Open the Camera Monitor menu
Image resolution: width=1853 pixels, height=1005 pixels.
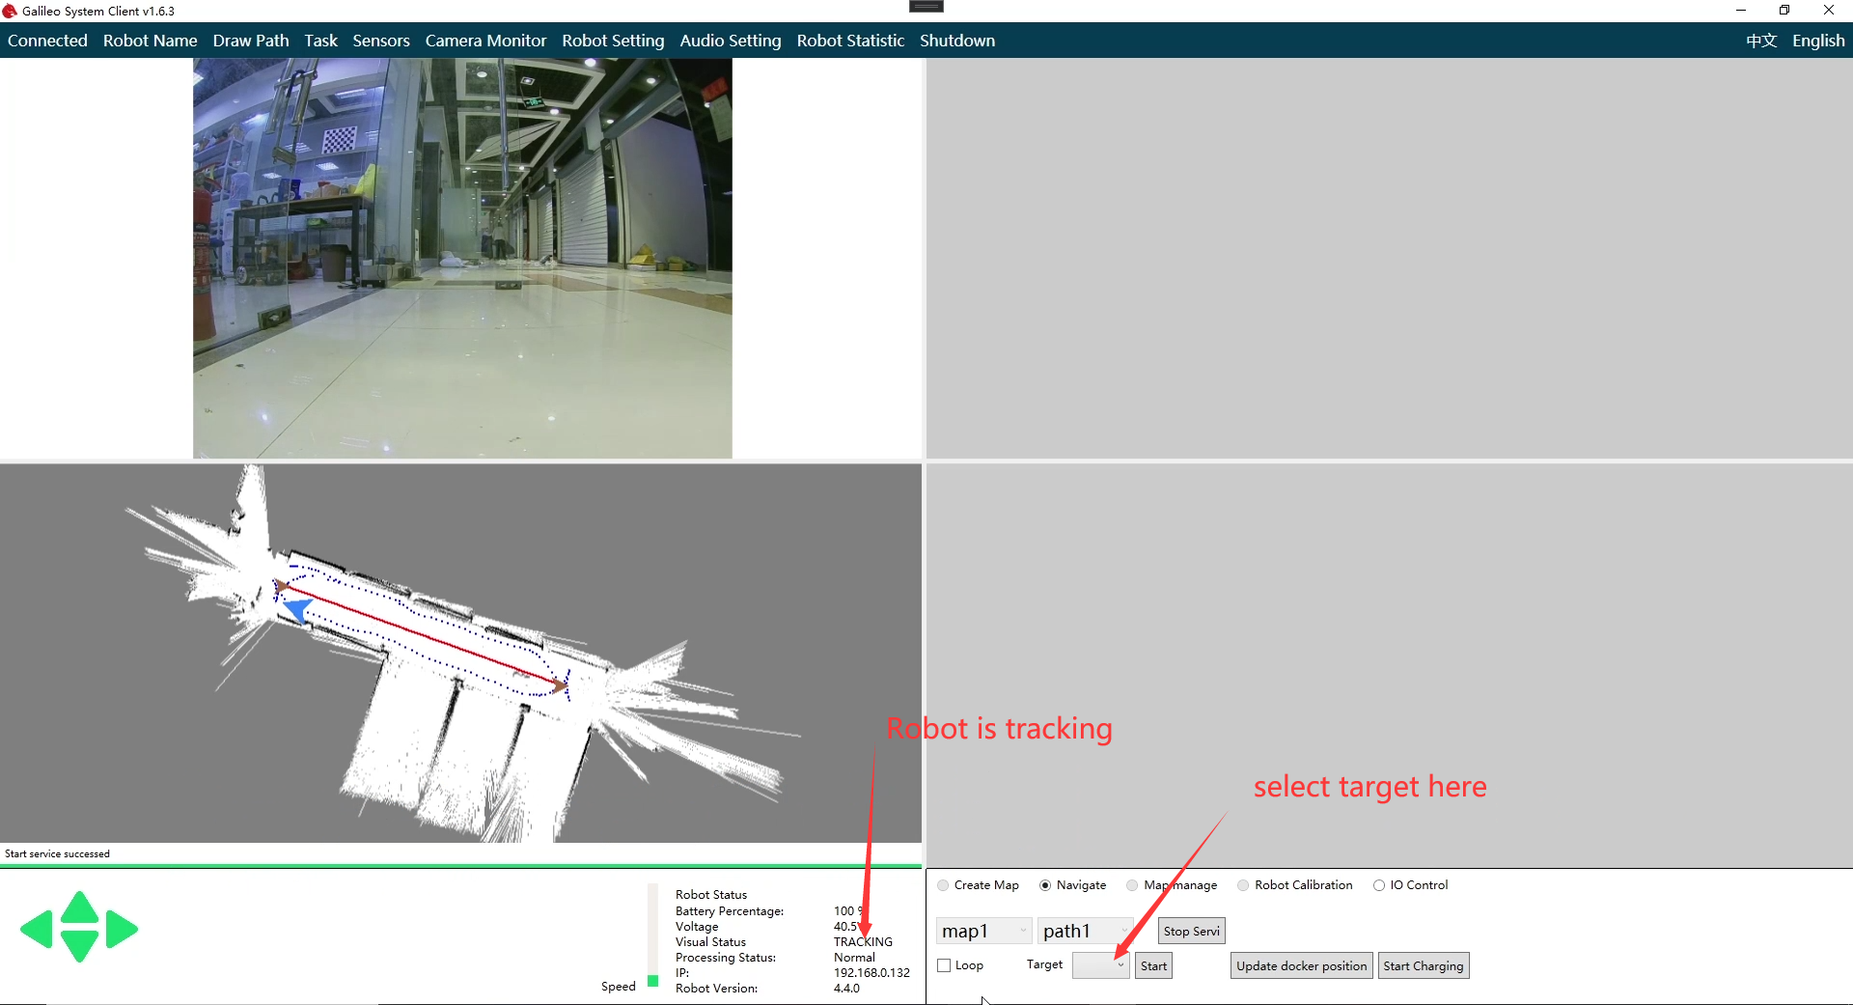point(485,41)
